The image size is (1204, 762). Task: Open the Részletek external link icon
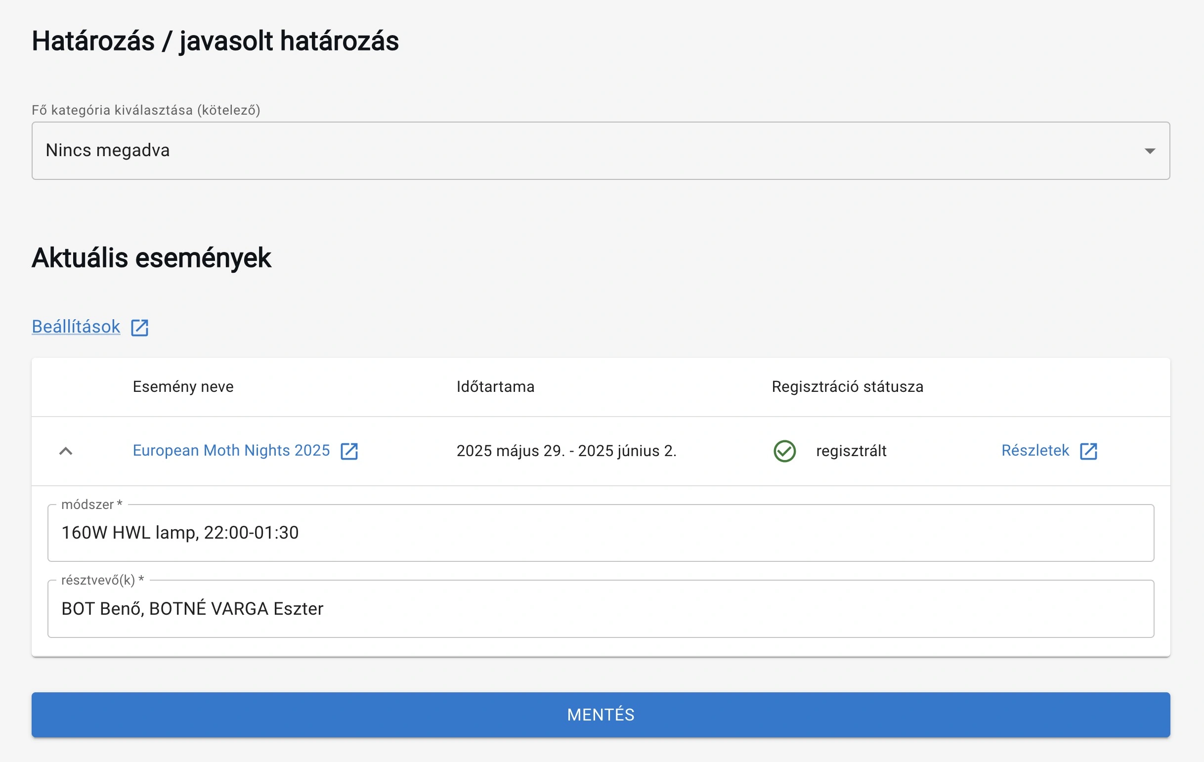click(x=1088, y=451)
